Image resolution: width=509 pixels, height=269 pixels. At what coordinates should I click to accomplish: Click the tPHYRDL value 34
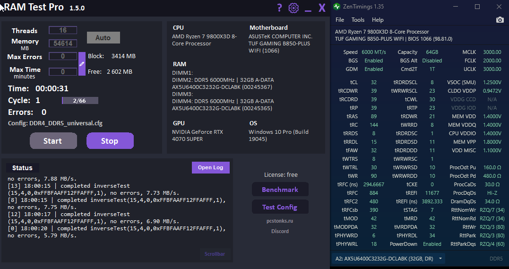point(432,235)
